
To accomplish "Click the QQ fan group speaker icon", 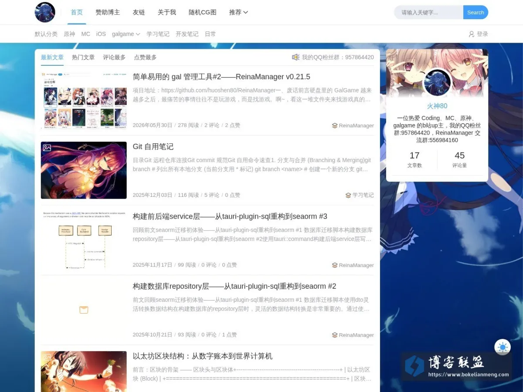I will tap(295, 57).
